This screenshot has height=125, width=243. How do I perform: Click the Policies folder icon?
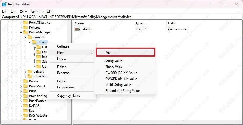click(x=26, y=27)
